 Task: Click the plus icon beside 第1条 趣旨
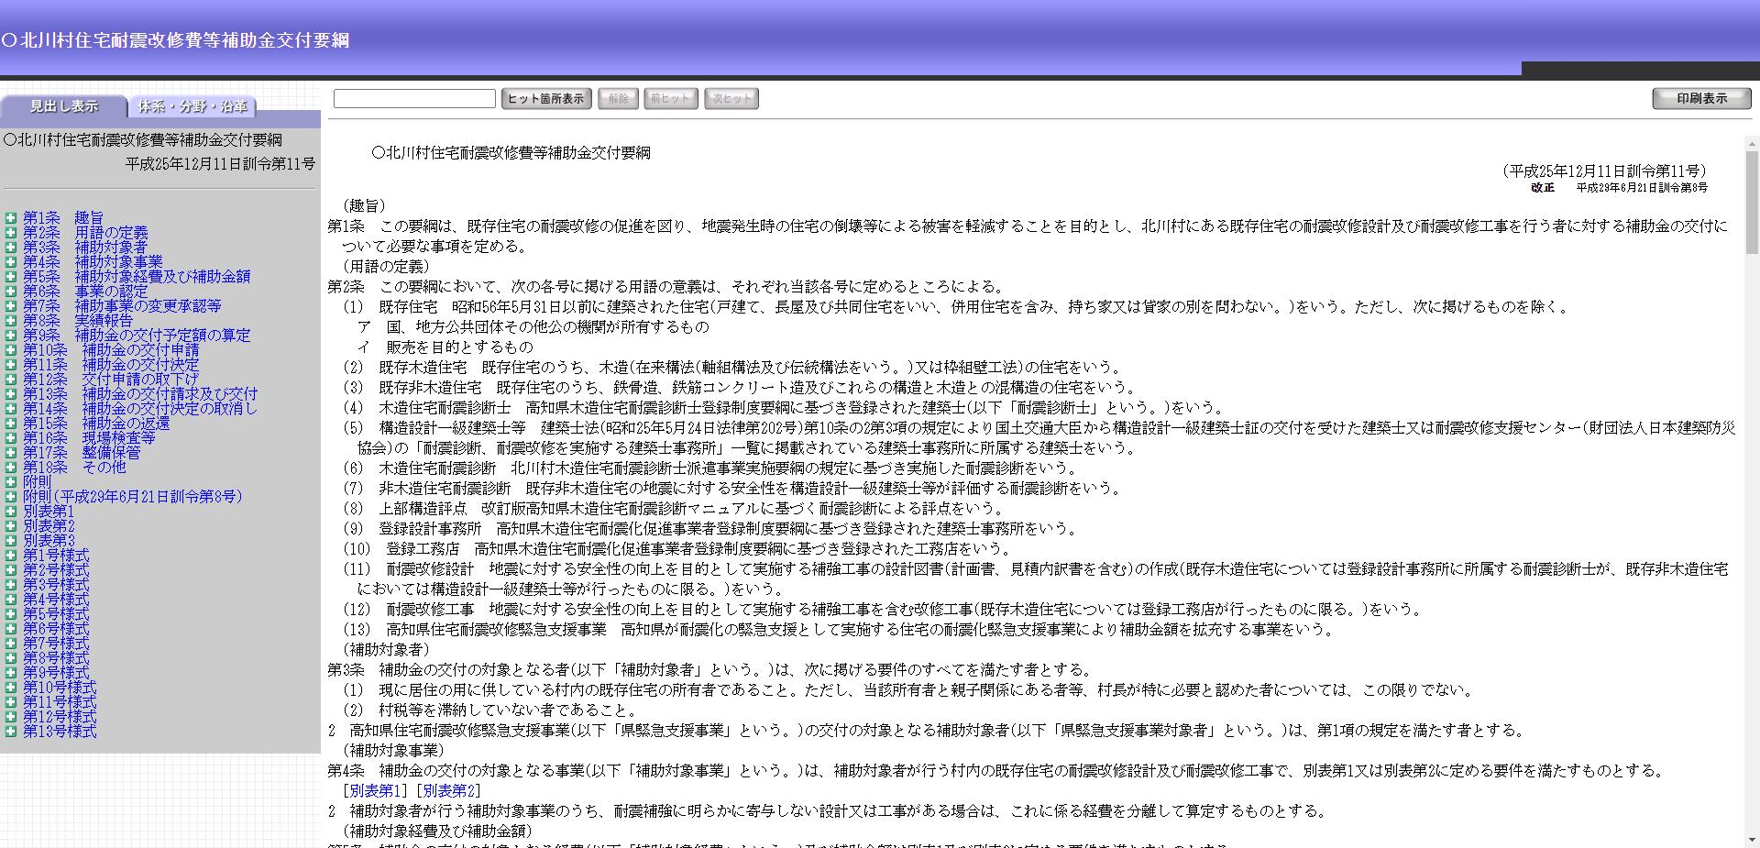click(11, 217)
